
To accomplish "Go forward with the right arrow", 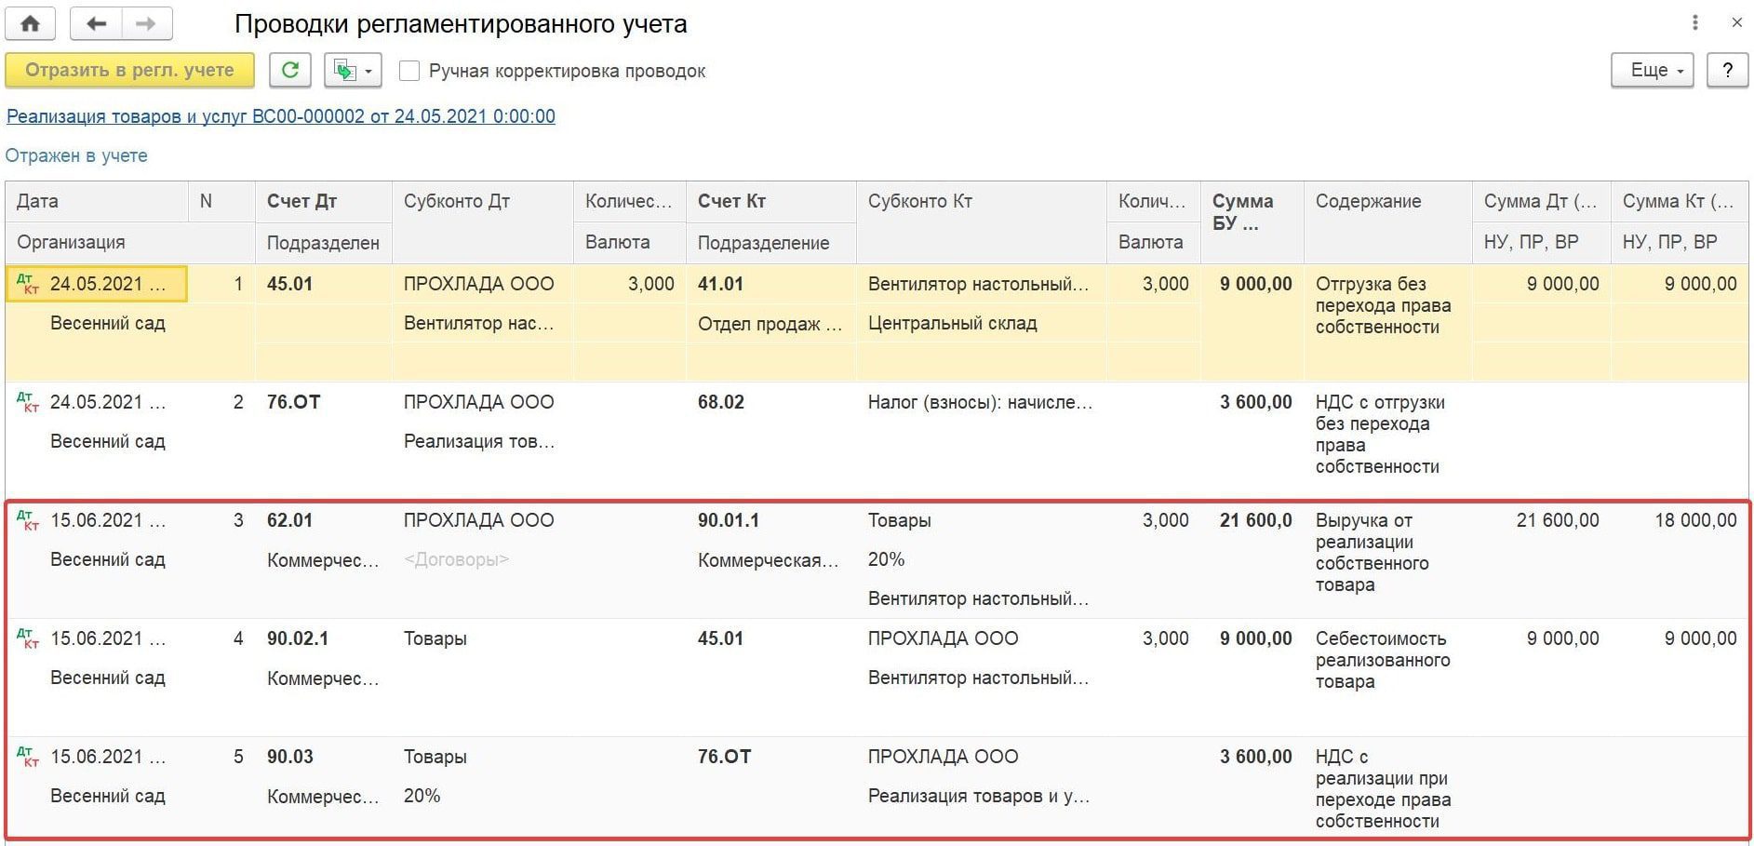I will click(145, 24).
